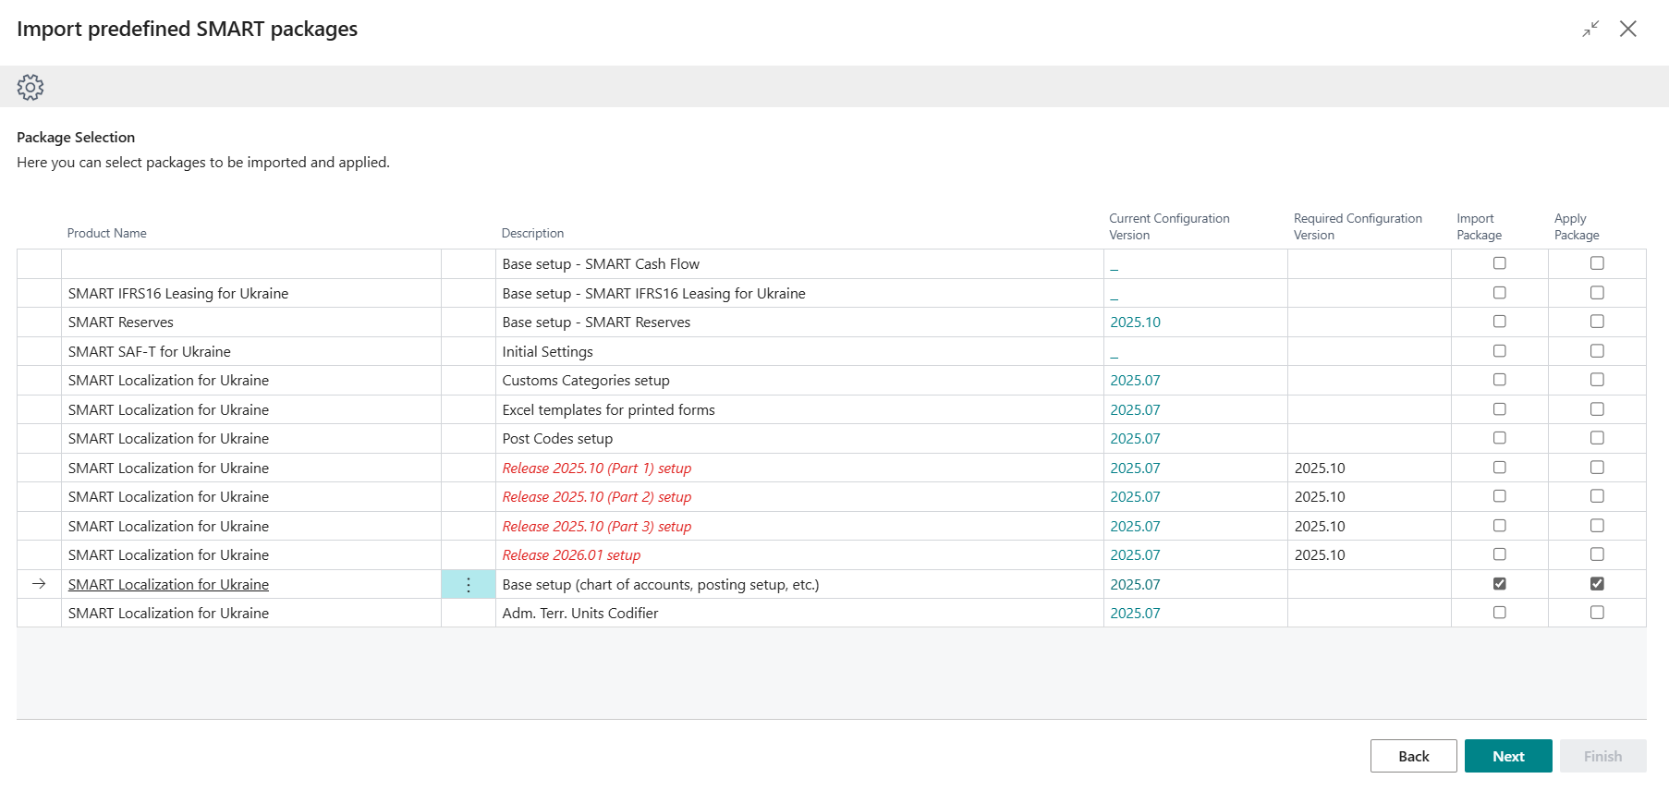Open the settings gear icon
Viewport: 1669px width, 791px height.
(30, 87)
